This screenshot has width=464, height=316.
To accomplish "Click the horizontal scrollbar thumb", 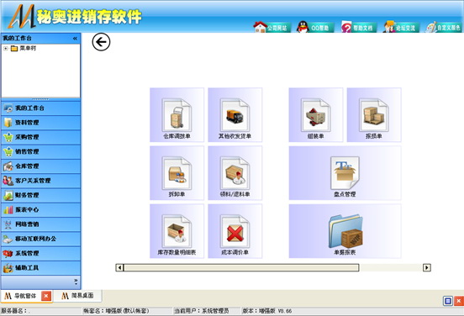I will (x=241, y=267).
